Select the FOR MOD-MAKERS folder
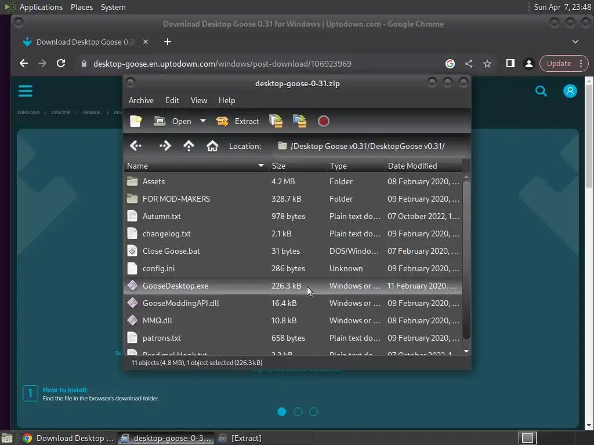This screenshot has height=445, width=594. tap(293, 199)
